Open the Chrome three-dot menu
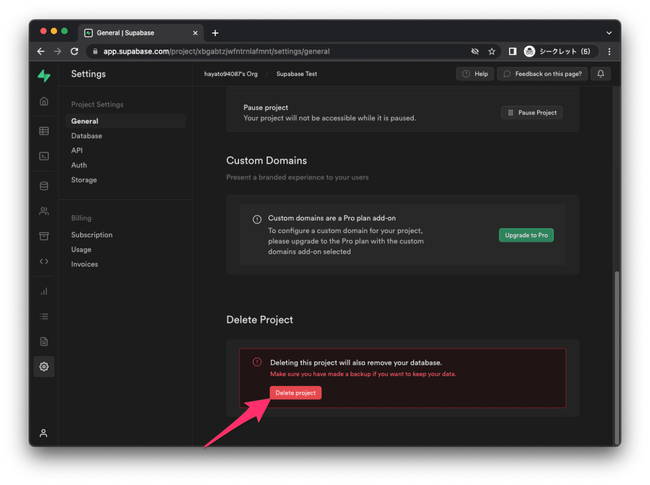 tap(609, 51)
